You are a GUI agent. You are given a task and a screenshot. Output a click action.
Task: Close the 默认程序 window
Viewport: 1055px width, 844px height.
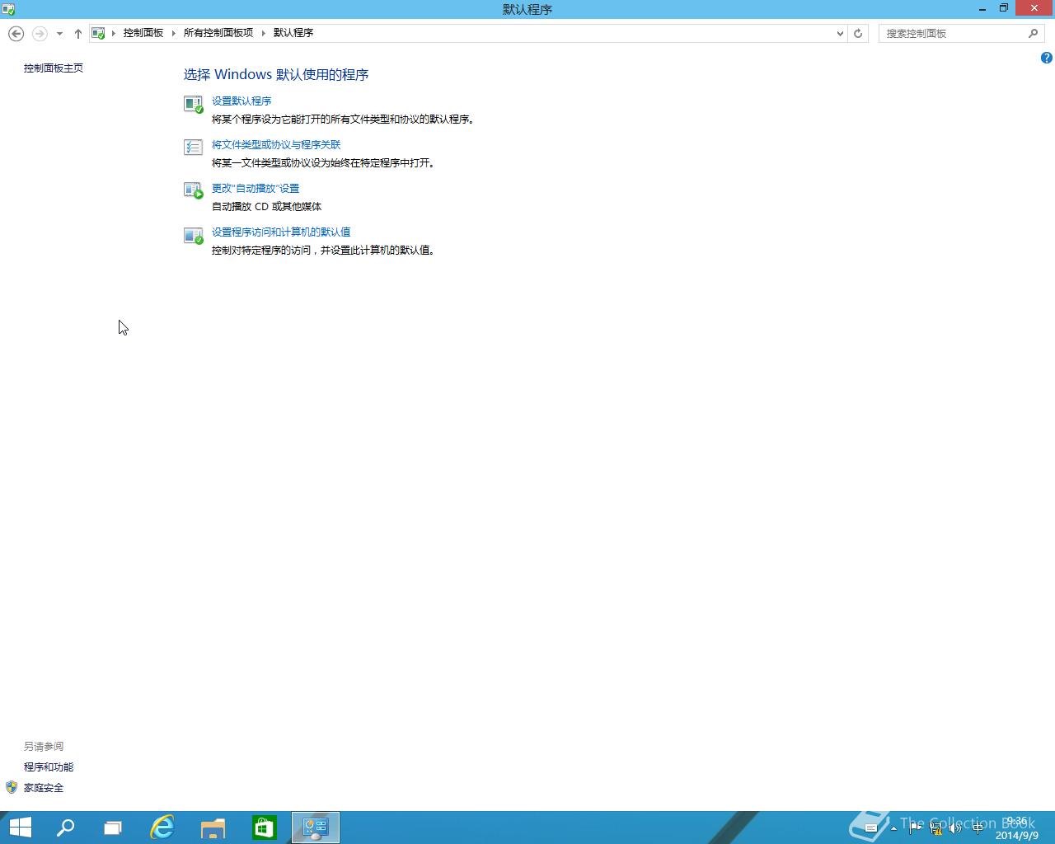(x=1034, y=8)
